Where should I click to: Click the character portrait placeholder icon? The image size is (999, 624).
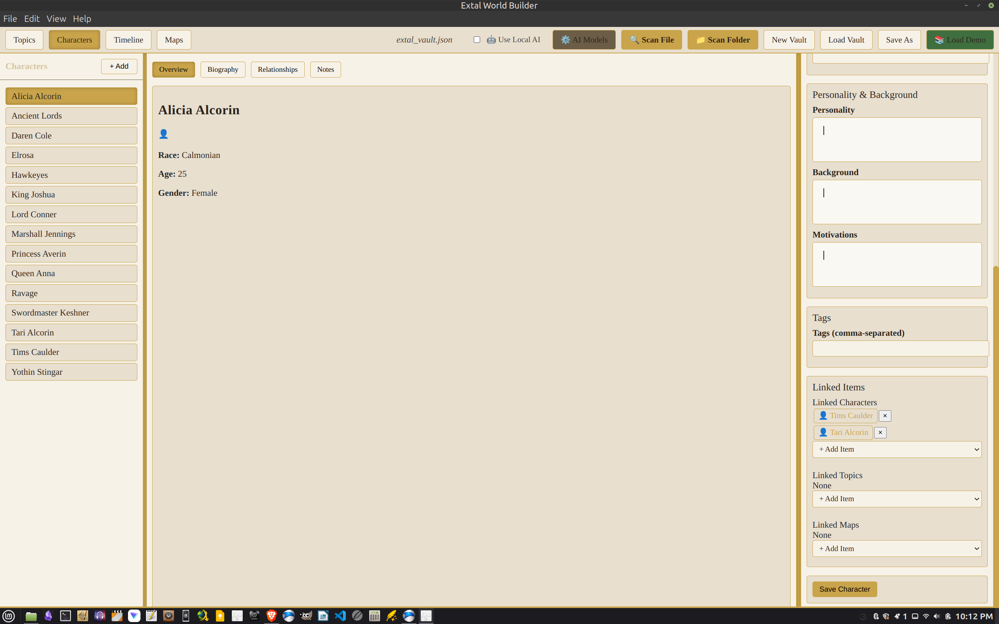click(164, 134)
